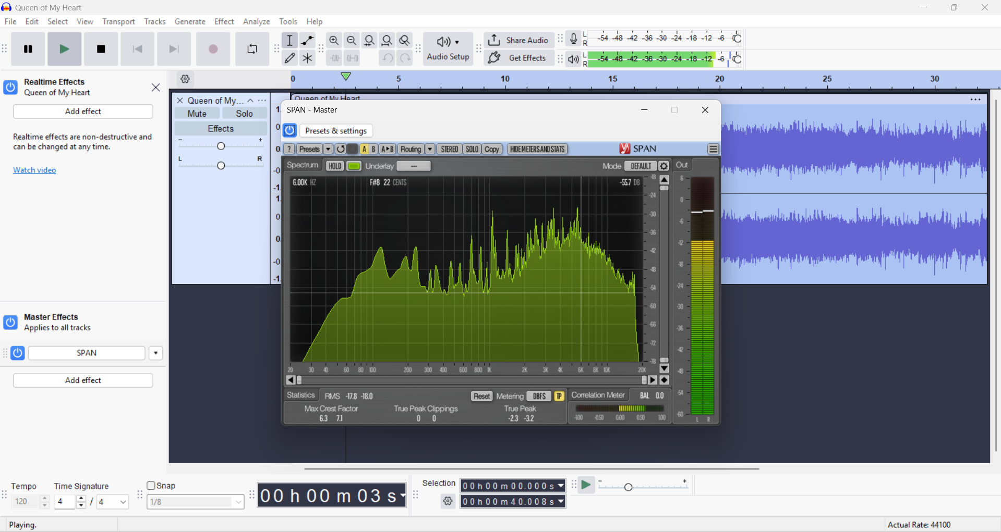Toggle the Master Effects power button
1001x532 pixels.
click(x=10, y=323)
